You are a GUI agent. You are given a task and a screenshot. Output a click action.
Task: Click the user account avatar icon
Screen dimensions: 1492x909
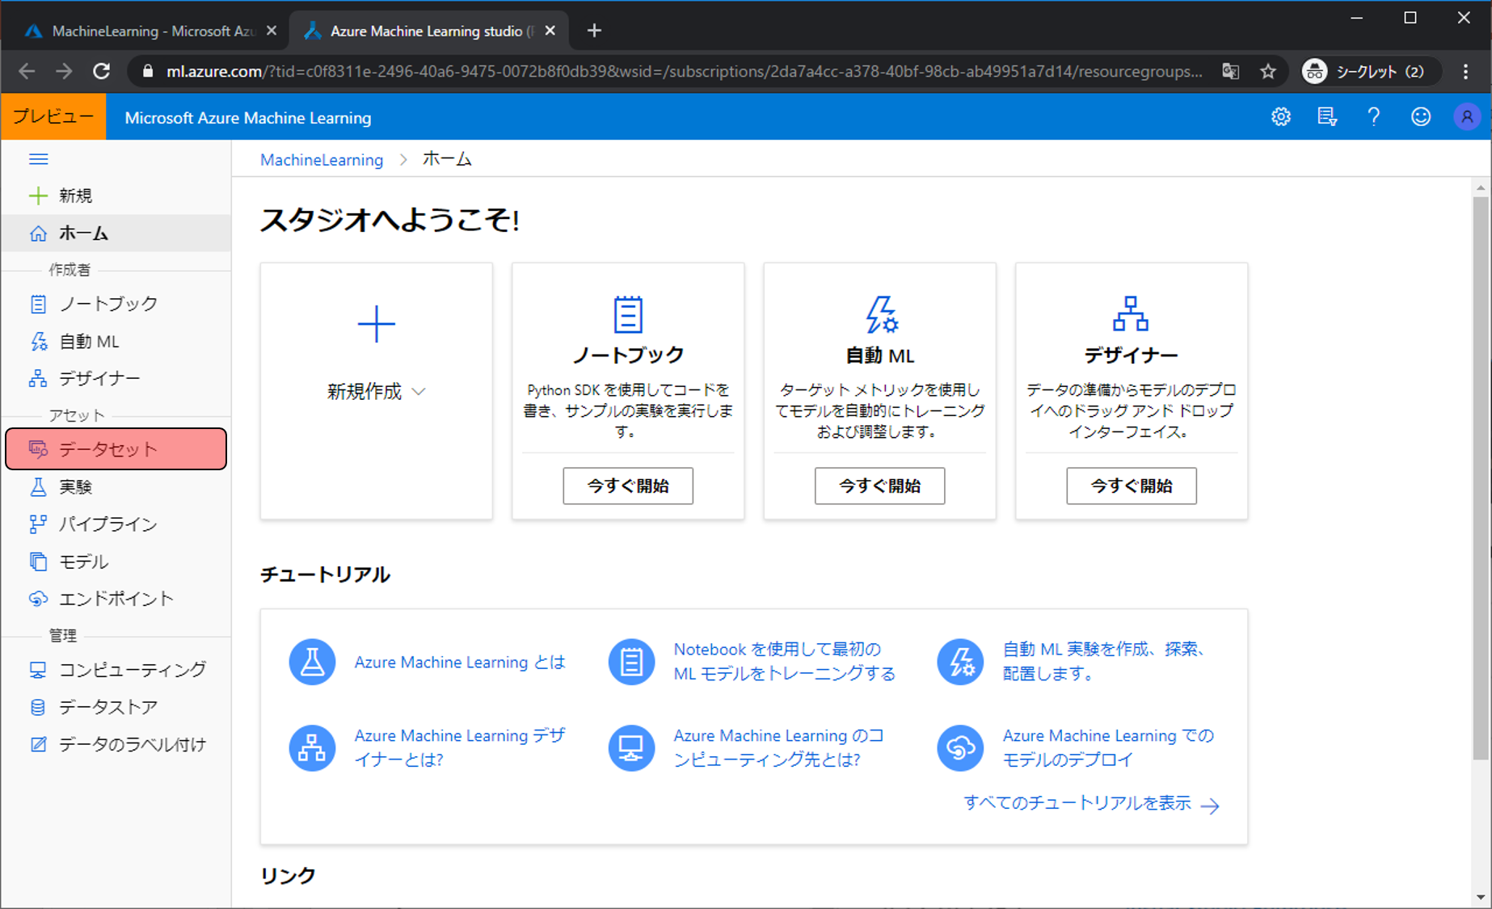pos(1466,117)
